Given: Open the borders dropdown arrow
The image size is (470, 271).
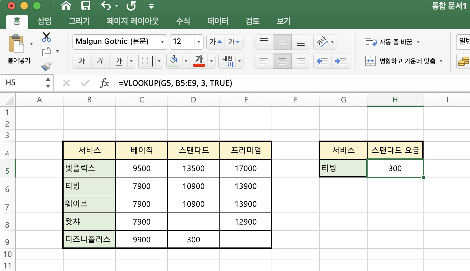Looking at the screenshot, I should point(159,61).
